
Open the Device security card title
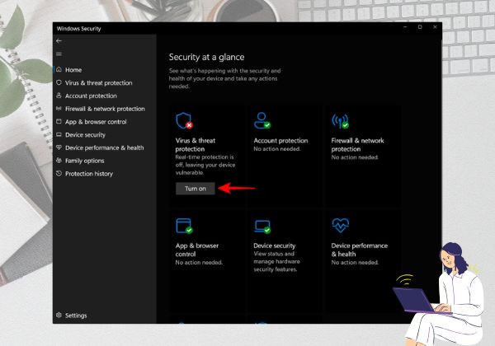pyautogui.click(x=275, y=245)
